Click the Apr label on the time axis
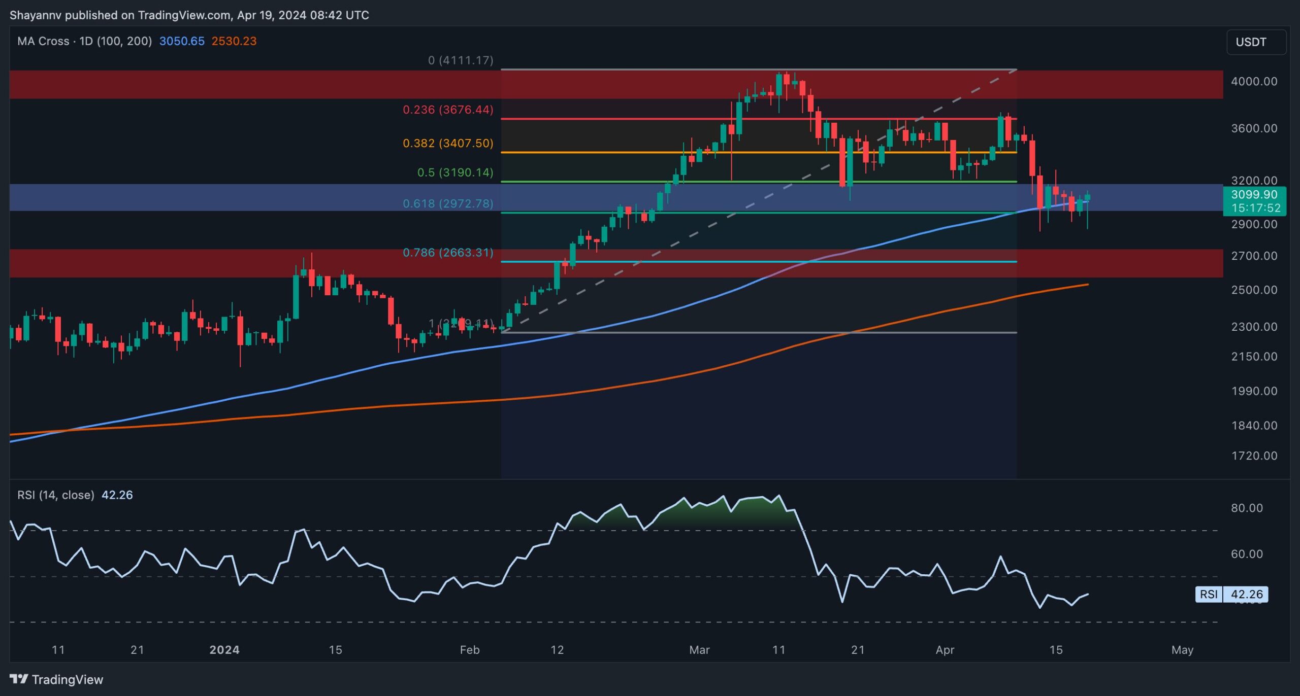The width and height of the screenshot is (1300, 696). click(x=945, y=650)
